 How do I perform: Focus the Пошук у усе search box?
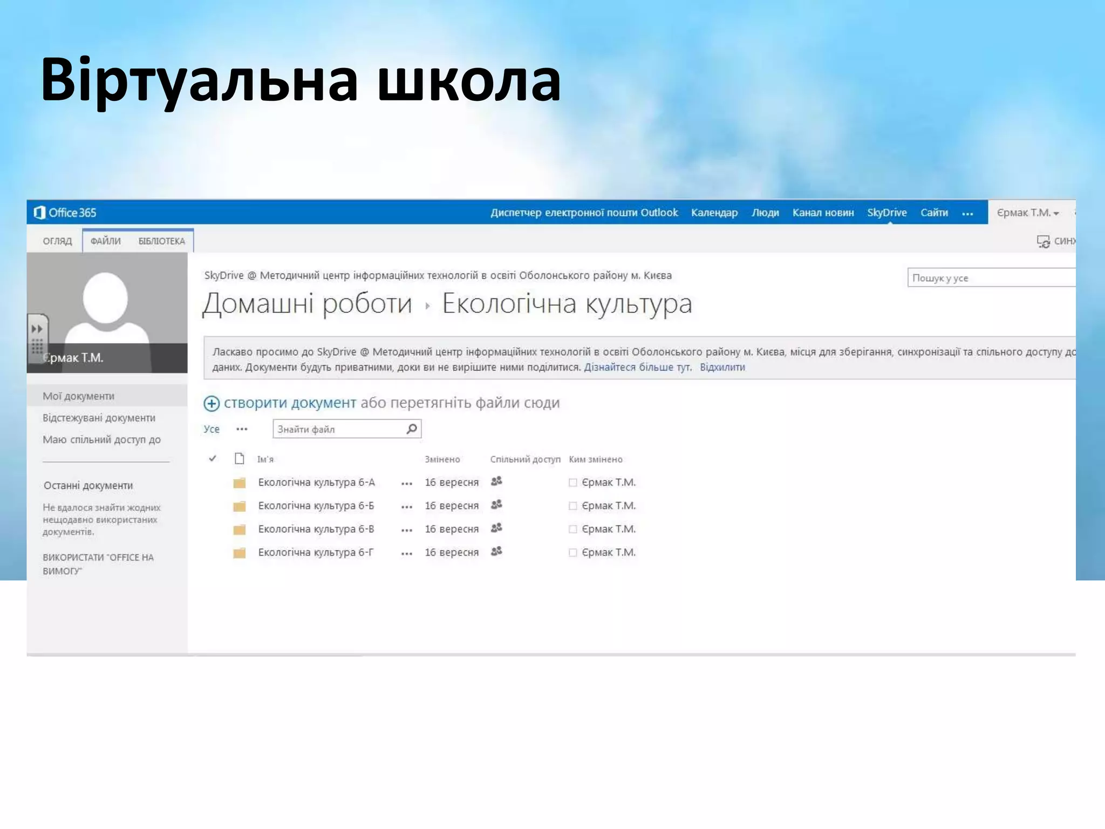(x=991, y=278)
